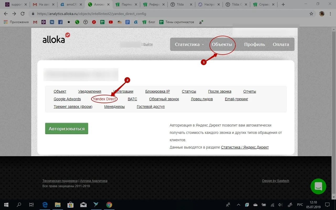Open the Оплата menu item
Screen dimensions: 336x210
tap(281, 44)
